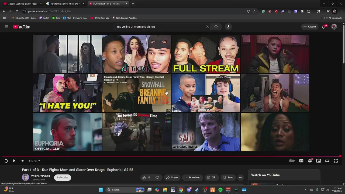Replay the video from the start

point(6,161)
